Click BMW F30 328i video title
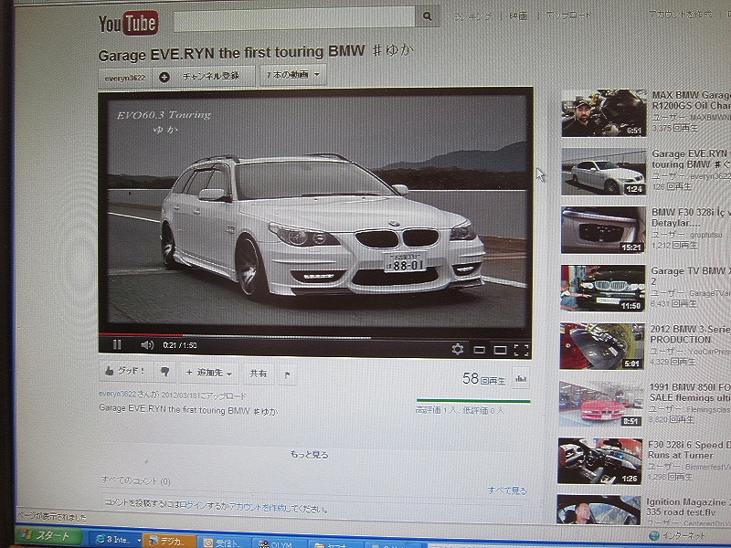Image resolution: width=731 pixels, height=548 pixels. [691, 217]
